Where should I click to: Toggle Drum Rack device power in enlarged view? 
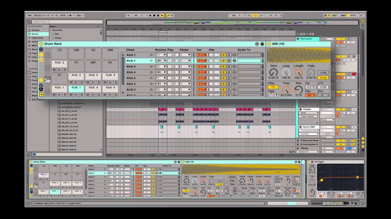41,44
